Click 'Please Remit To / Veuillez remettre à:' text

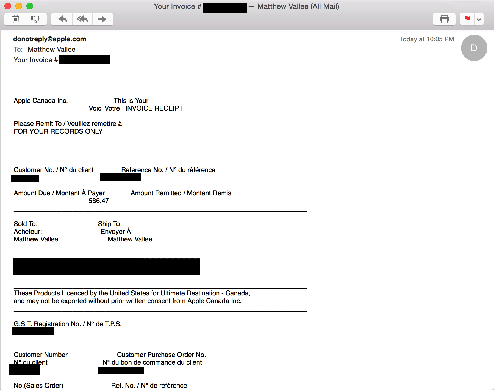69,124
